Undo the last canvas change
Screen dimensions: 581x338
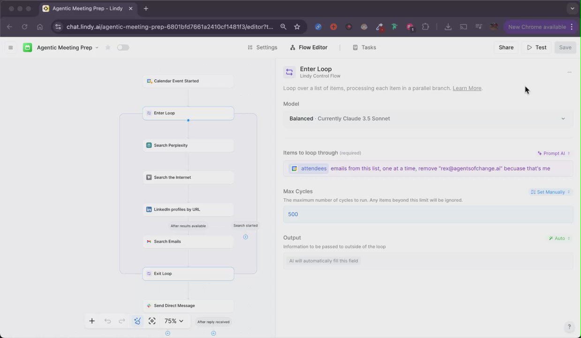[x=107, y=321]
